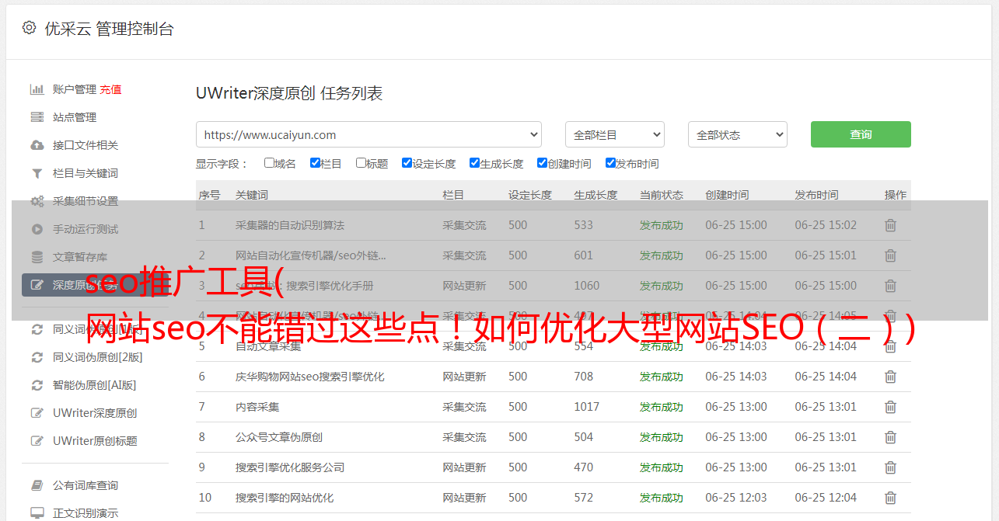Uncheck the 设定长度 checkbox
Viewport: 999px width, 521px height.
407,163
